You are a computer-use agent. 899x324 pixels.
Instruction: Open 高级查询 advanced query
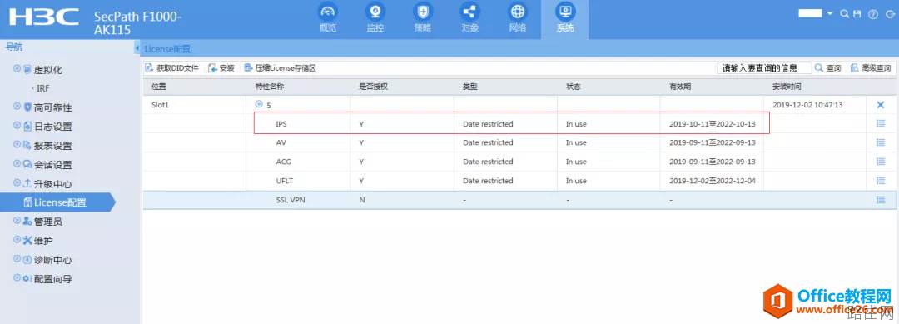point(871,67)
